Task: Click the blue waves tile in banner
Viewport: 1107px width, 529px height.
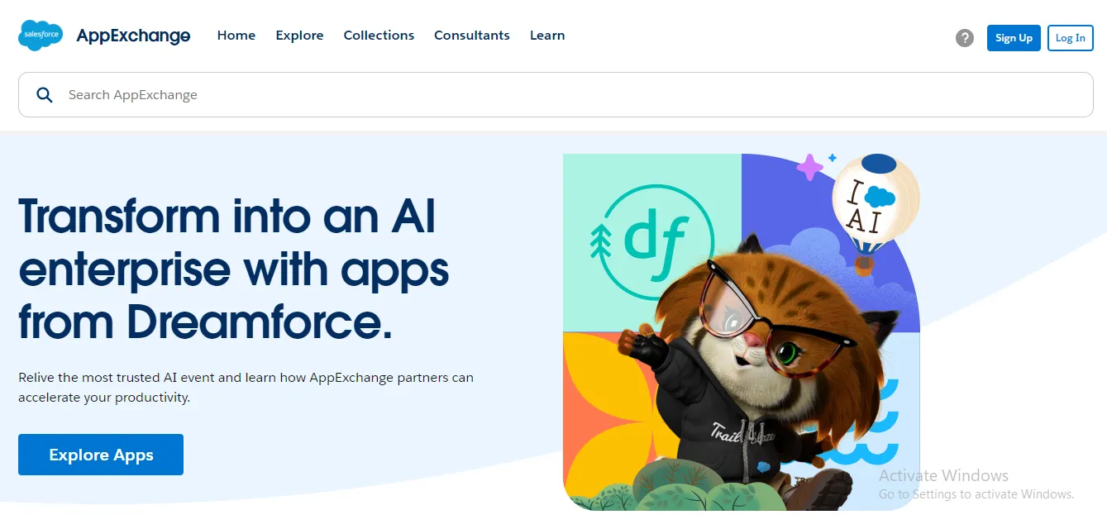Action: pyautogui.click(x=885, y=413)
